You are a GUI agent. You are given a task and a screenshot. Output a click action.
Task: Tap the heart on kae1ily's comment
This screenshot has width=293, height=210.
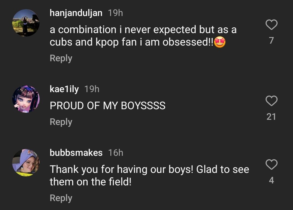[x=271, y=101]
